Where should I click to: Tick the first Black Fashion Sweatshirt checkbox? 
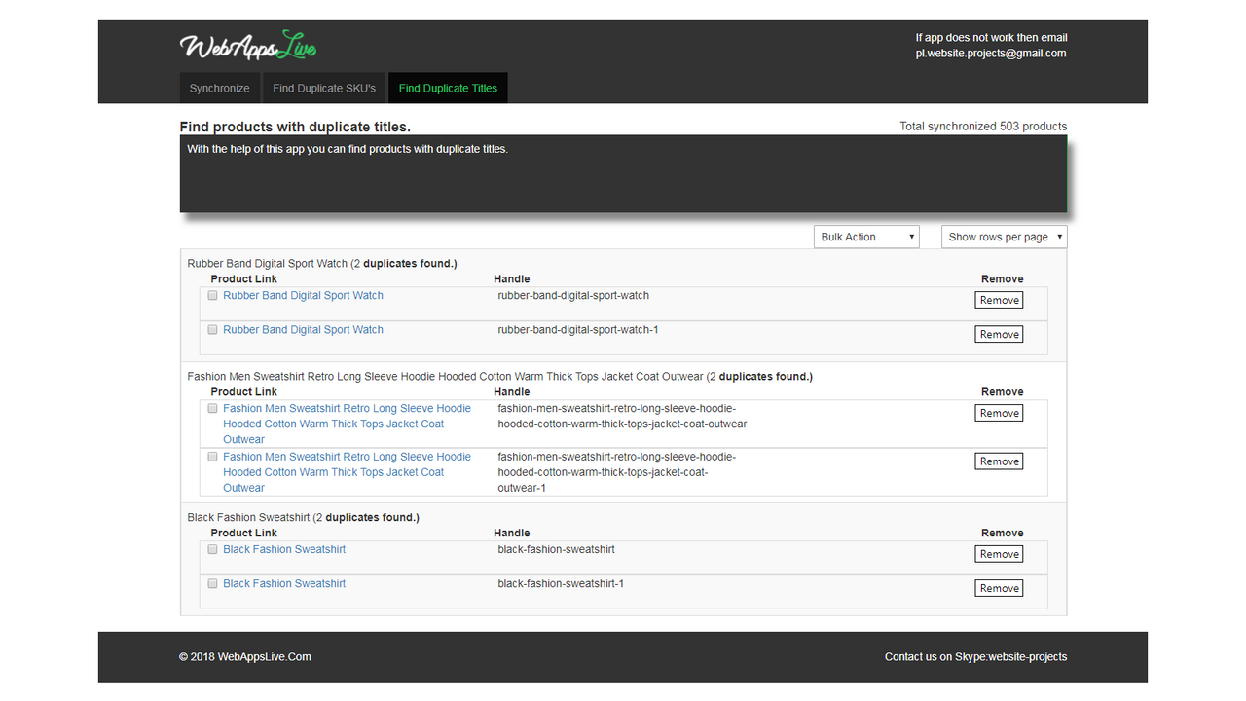[x=212, y=549]
